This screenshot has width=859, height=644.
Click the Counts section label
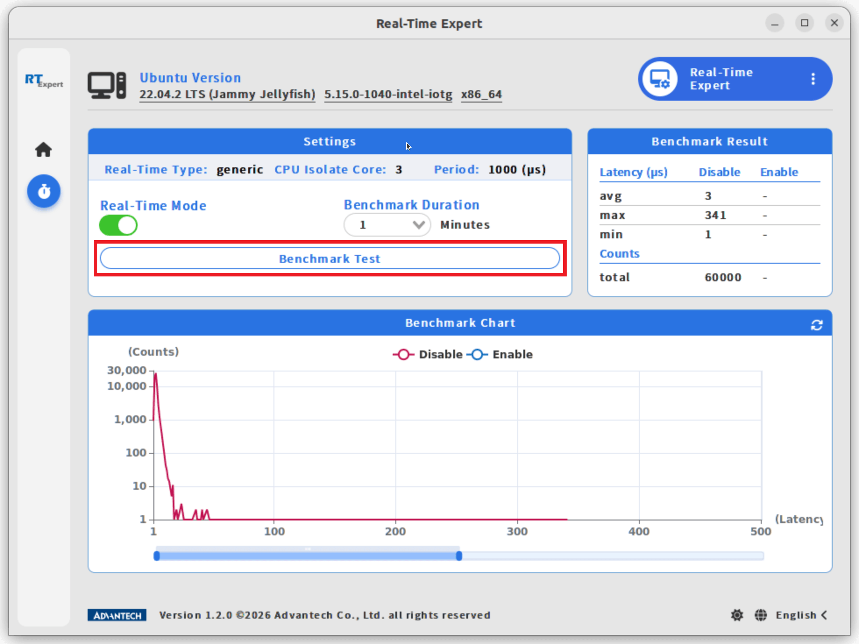(x=619, y=254)
